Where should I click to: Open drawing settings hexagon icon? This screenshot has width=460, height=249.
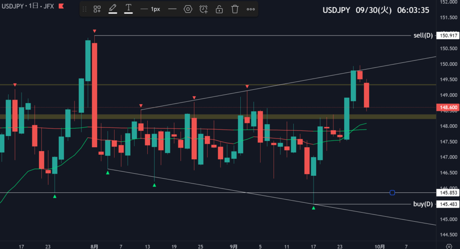pos(188,9)
